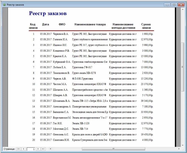
Task: Click the Реестр заказов report heading
Action: 48,13
